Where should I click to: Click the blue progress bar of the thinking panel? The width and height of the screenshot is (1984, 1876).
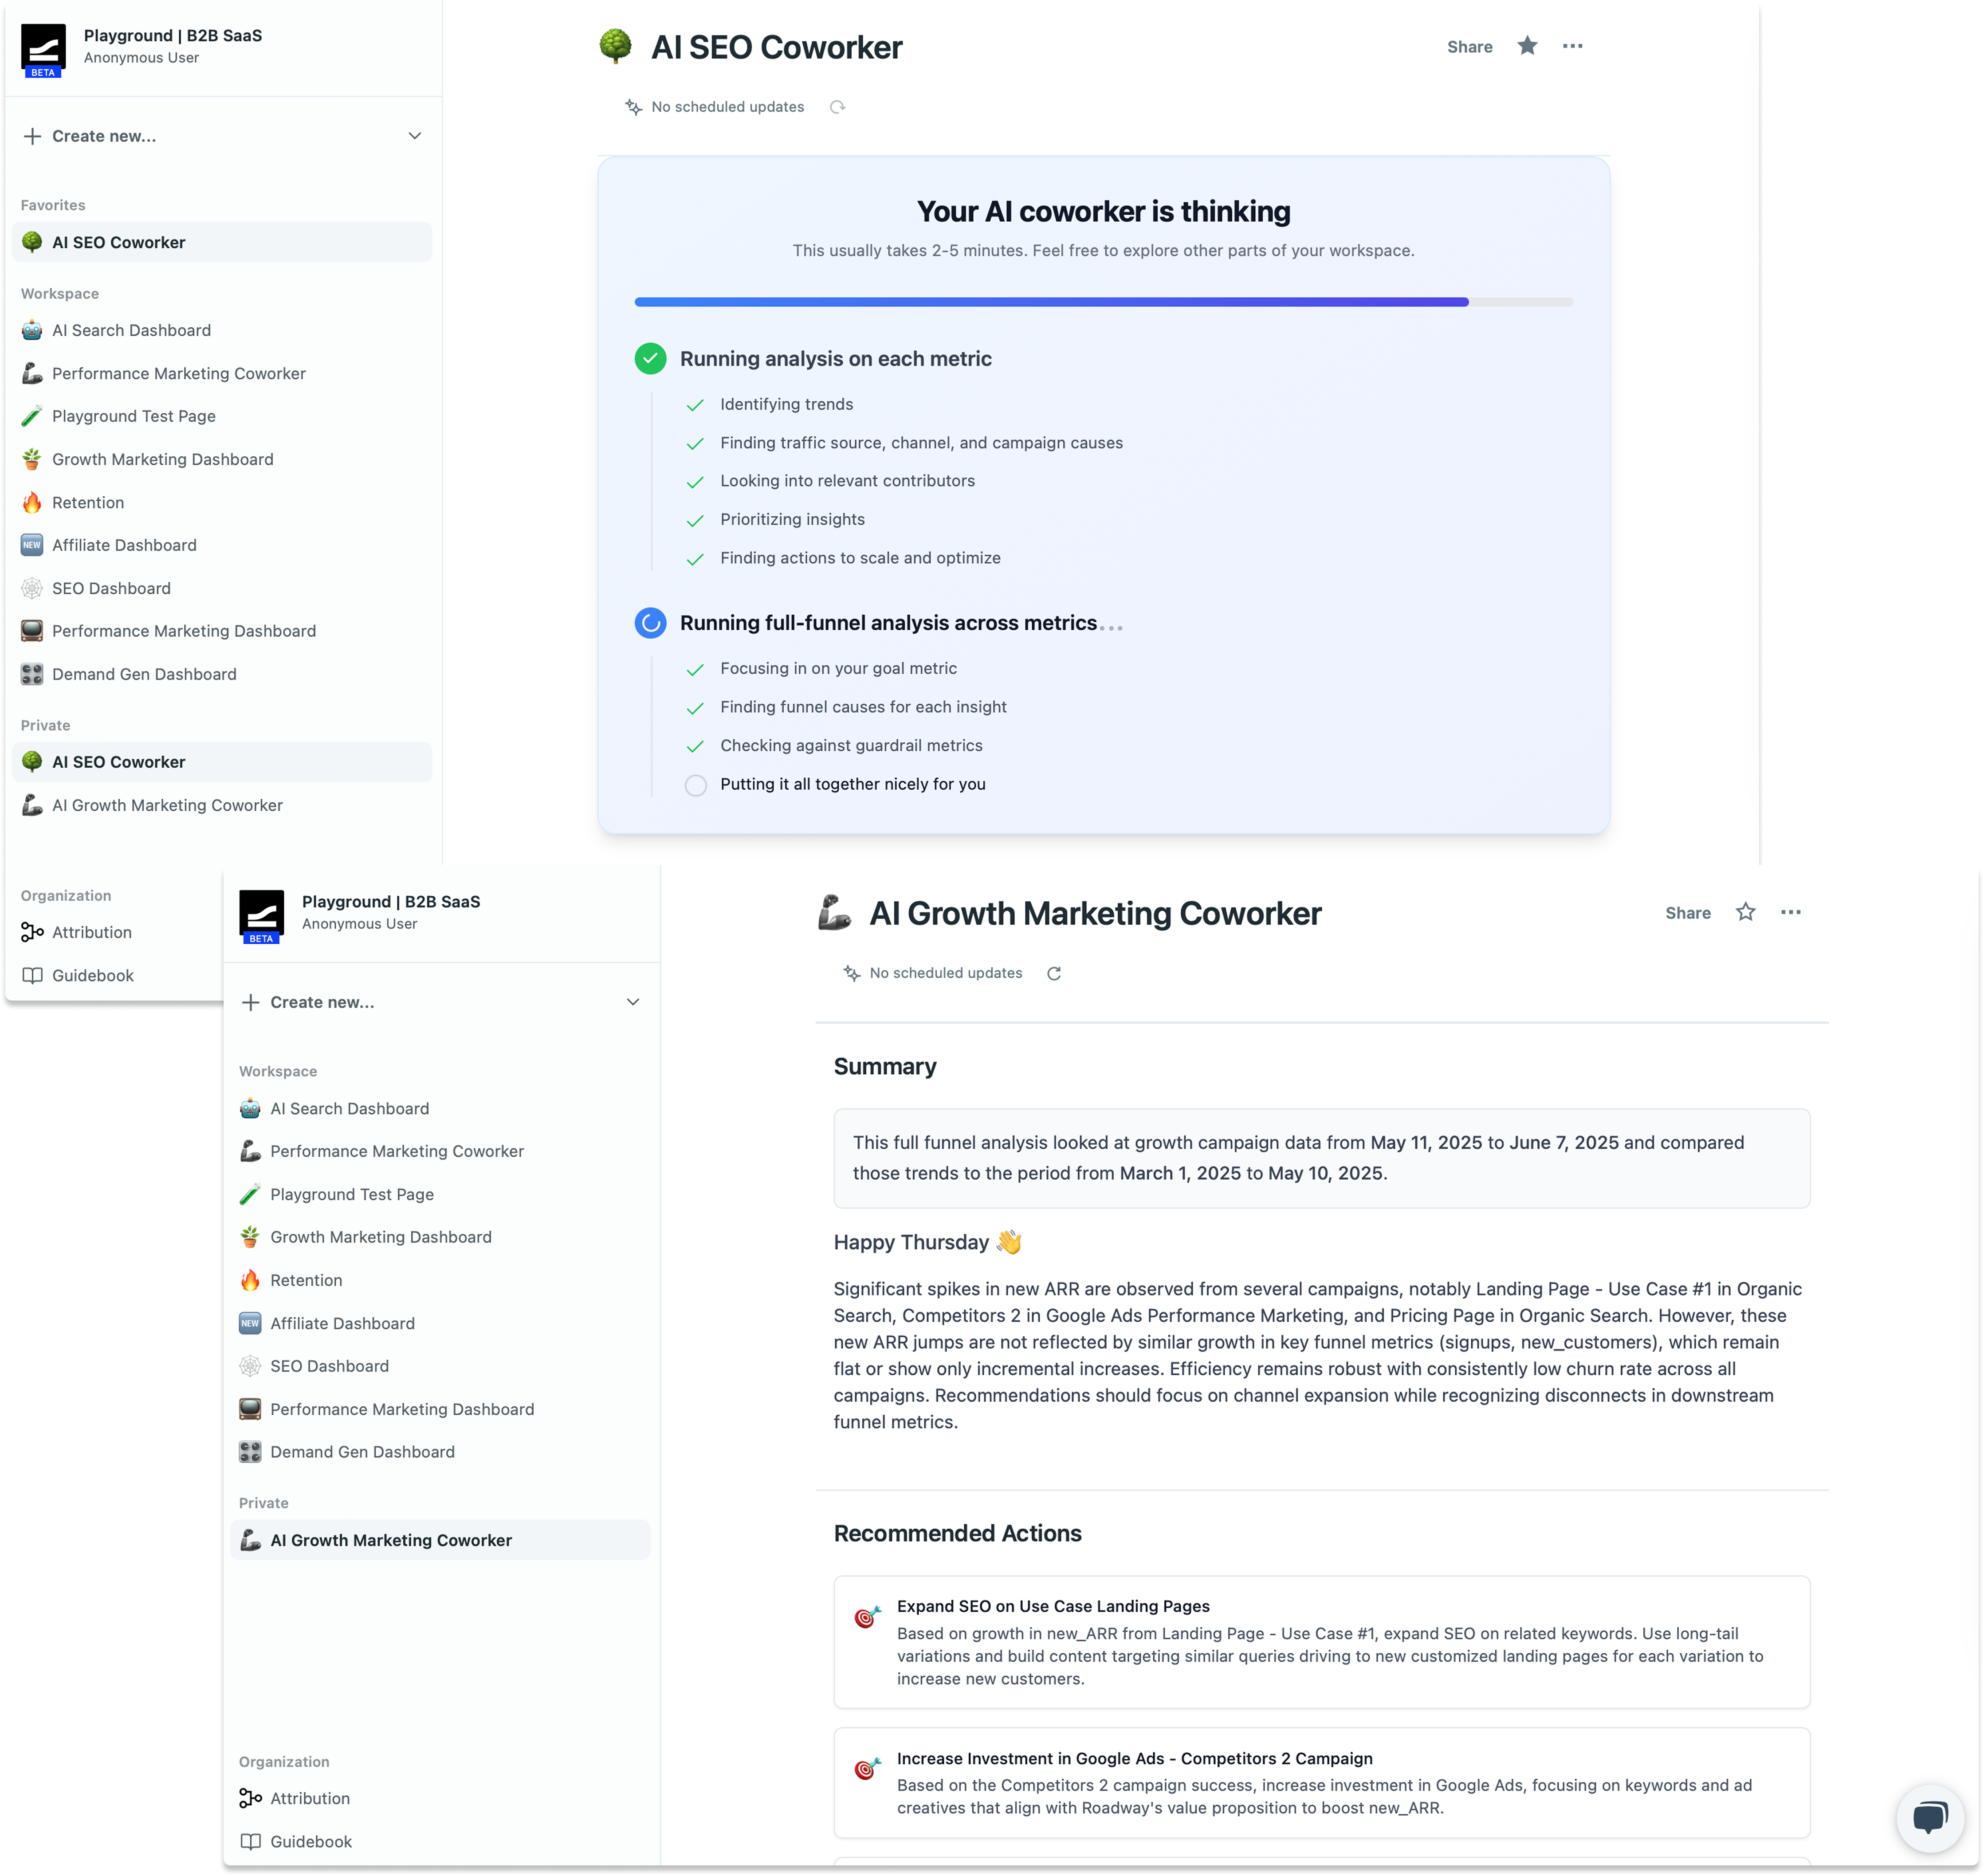click(1051, 302)
